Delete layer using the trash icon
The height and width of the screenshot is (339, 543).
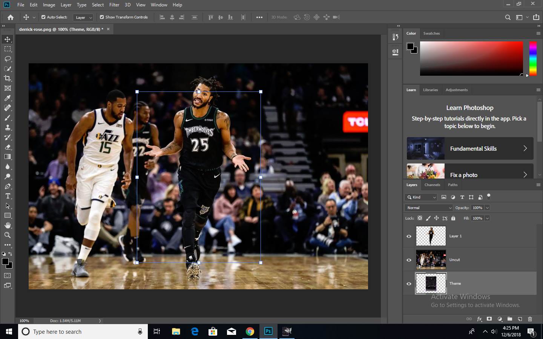(x=530, y=319)
